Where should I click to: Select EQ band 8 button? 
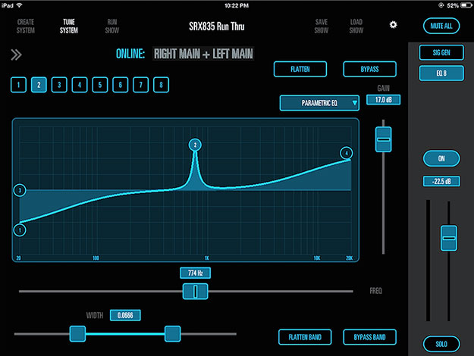(x=161, y=85)
